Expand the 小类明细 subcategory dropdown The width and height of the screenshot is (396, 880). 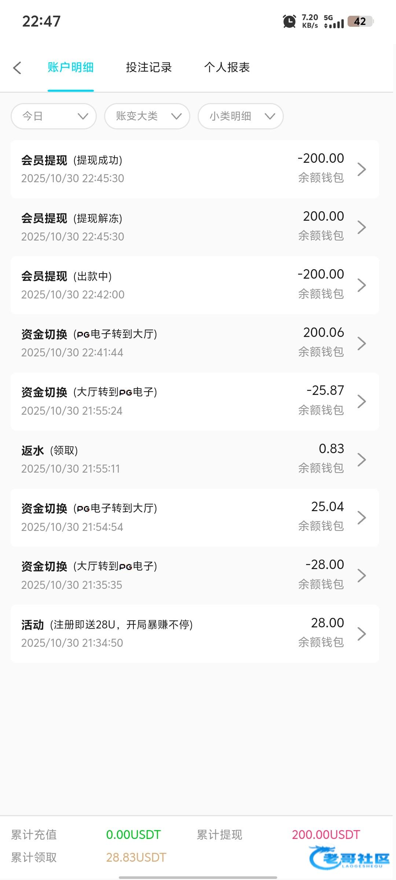click(x=241, y=116)
